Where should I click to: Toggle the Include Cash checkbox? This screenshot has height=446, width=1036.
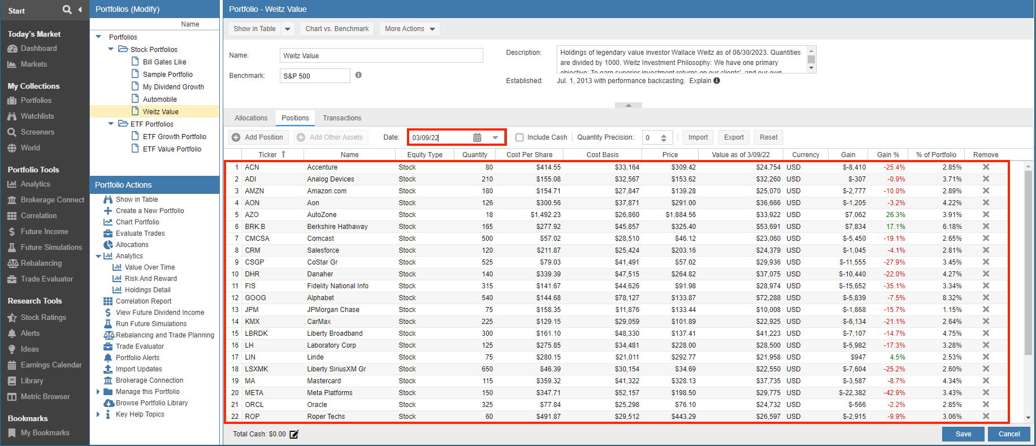pos(519,137)
